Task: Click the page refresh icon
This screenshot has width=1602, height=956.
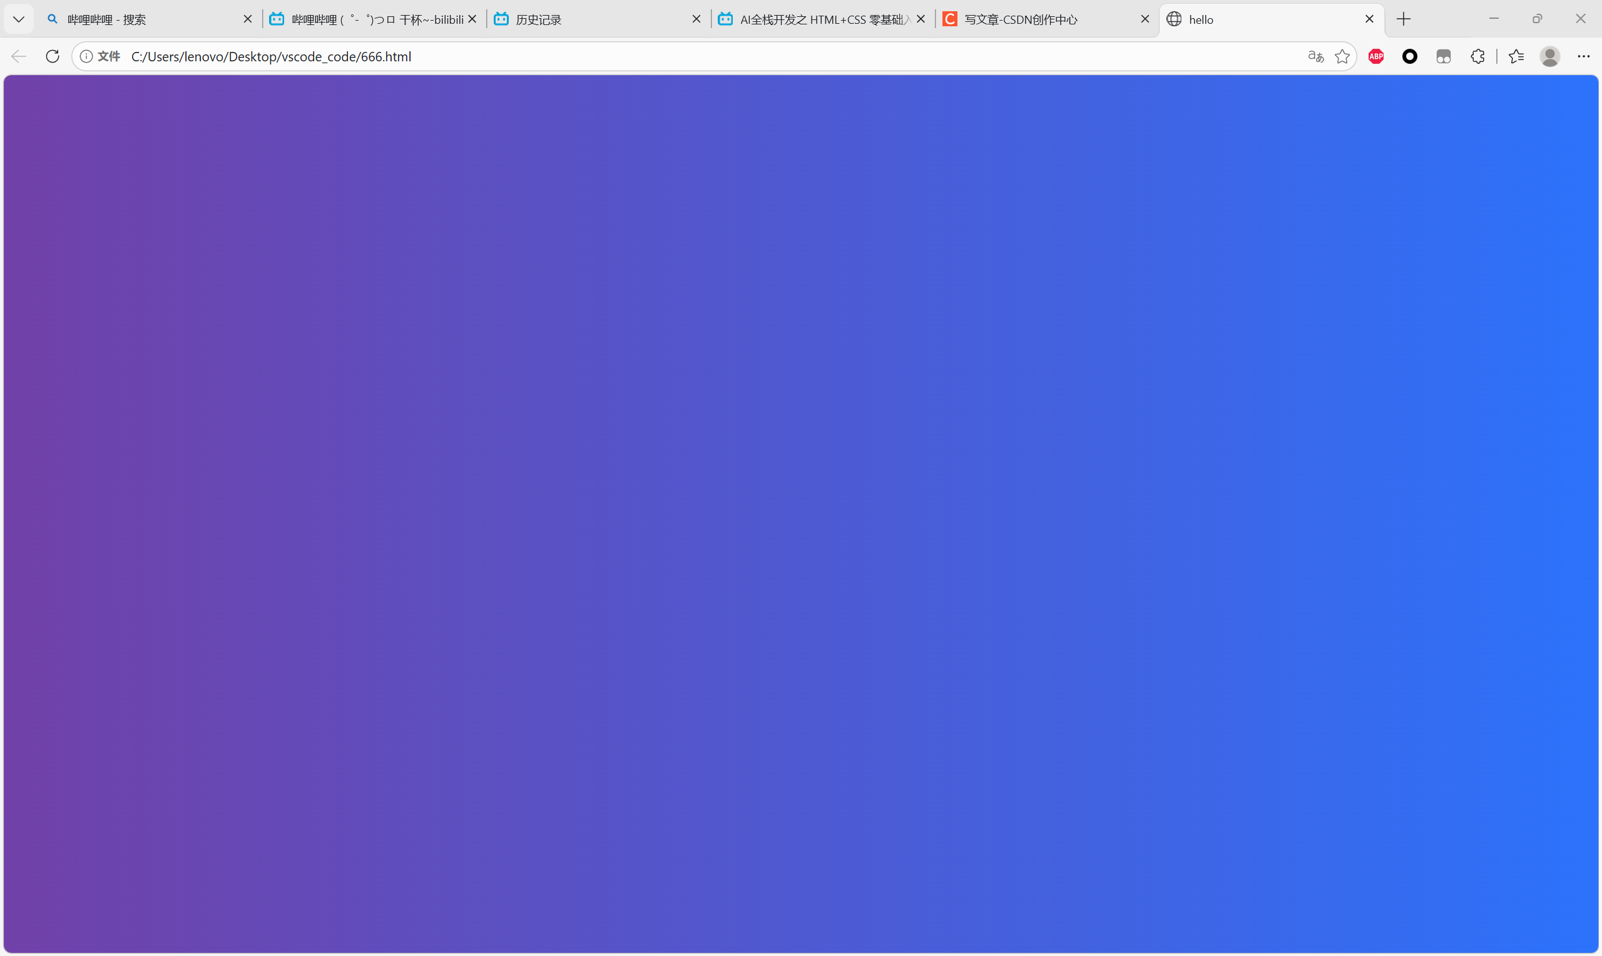Action: [53, 57]
